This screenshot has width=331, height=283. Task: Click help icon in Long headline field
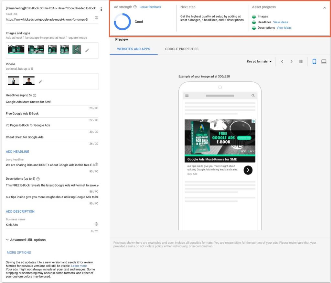[x=96, y=164]
